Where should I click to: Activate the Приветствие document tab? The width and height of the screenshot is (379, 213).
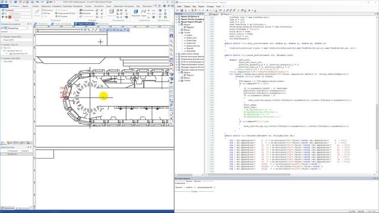point(102,24)
